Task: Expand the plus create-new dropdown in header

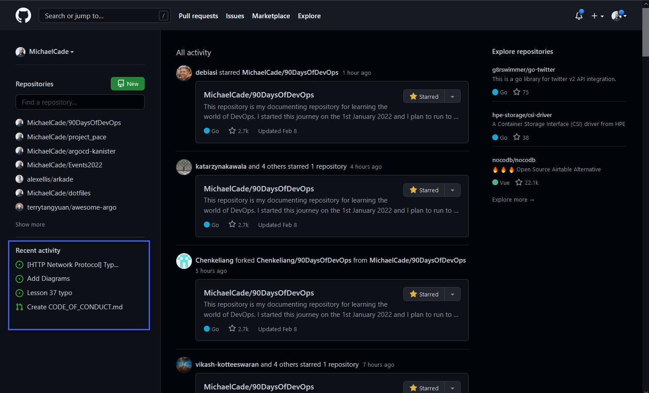Action: coord(596,16)
